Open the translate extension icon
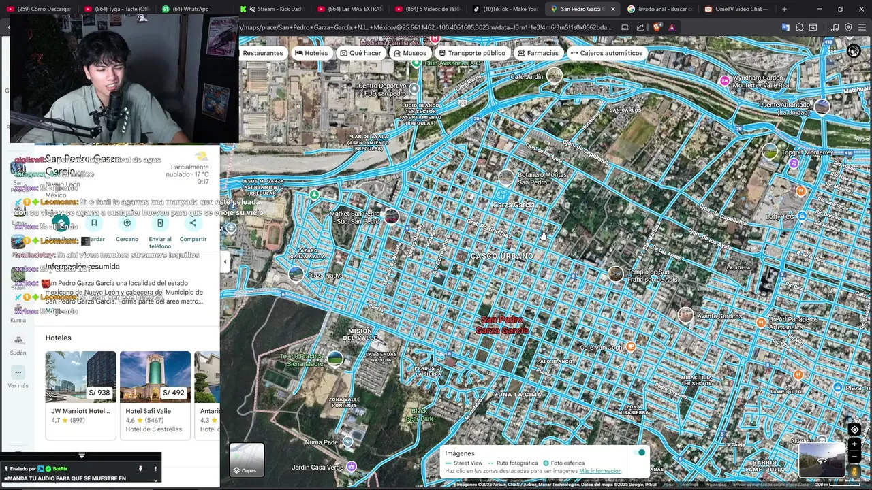Screen dimensions: 872x490 click(785, 27)
